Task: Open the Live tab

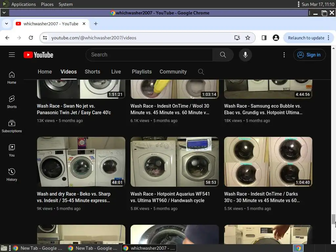Action: pyautogui.click(x=116, y=72)
